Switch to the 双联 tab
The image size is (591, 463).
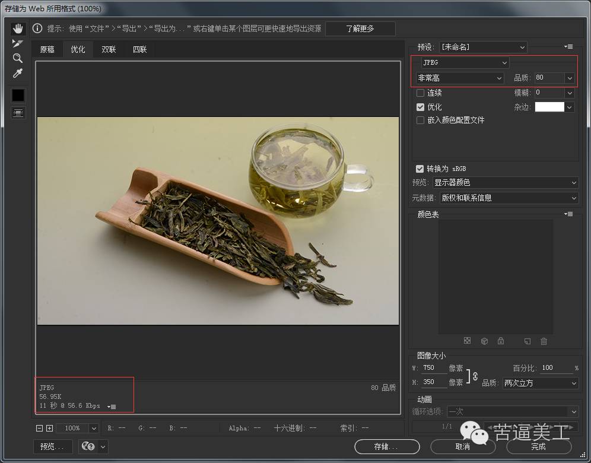[109, 49]
